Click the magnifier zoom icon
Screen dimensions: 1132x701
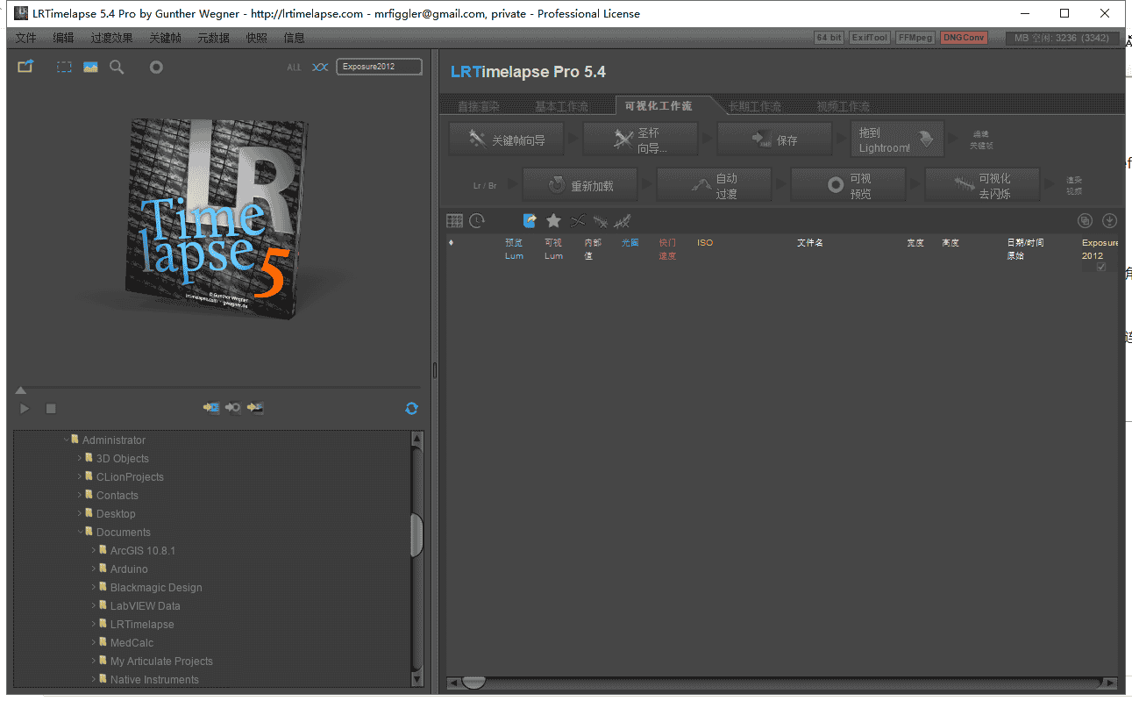(117, 67)
